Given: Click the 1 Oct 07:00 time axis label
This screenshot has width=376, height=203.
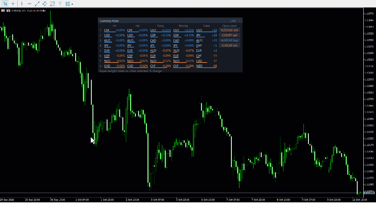Looking at the screenshot, I should pos(82,200).
